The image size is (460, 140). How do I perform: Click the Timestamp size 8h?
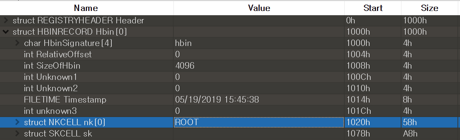pos(407,100)
